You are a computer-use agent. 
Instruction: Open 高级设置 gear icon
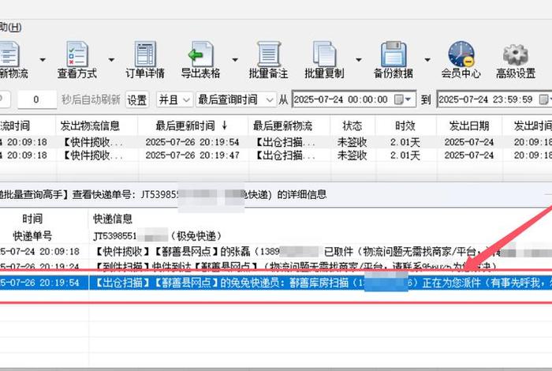pos(516,54)
